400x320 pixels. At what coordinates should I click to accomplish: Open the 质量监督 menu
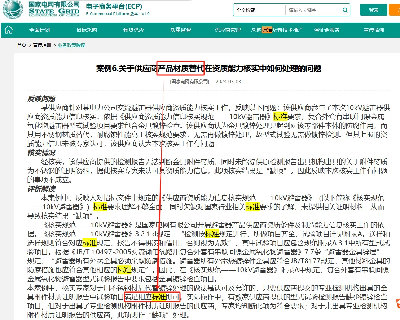[x=180, y=31]
